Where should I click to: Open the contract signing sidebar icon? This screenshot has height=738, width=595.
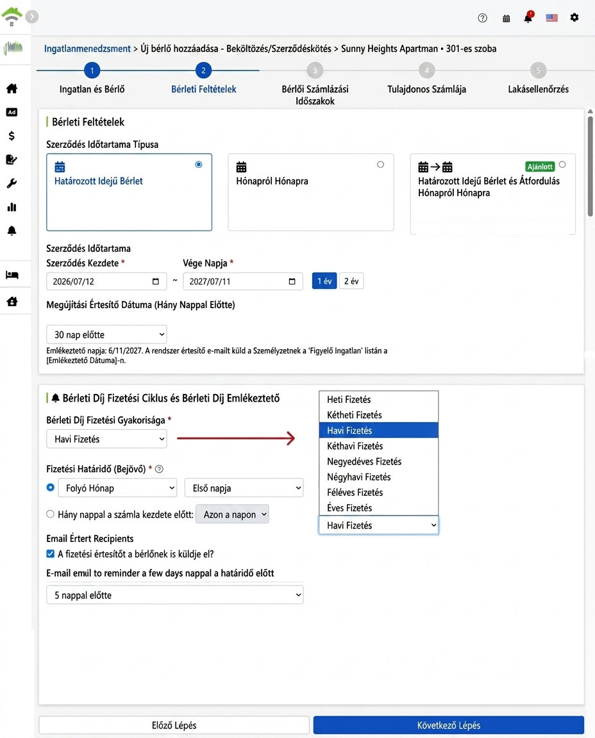(12, 160)
